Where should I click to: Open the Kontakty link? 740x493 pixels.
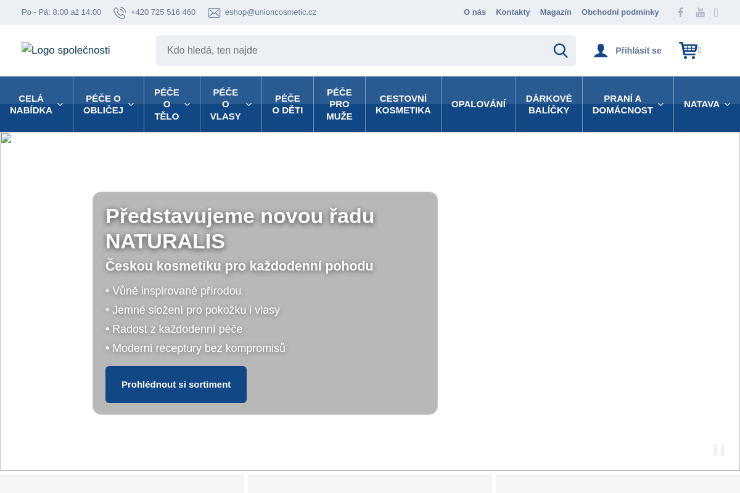tap(512, 12)
